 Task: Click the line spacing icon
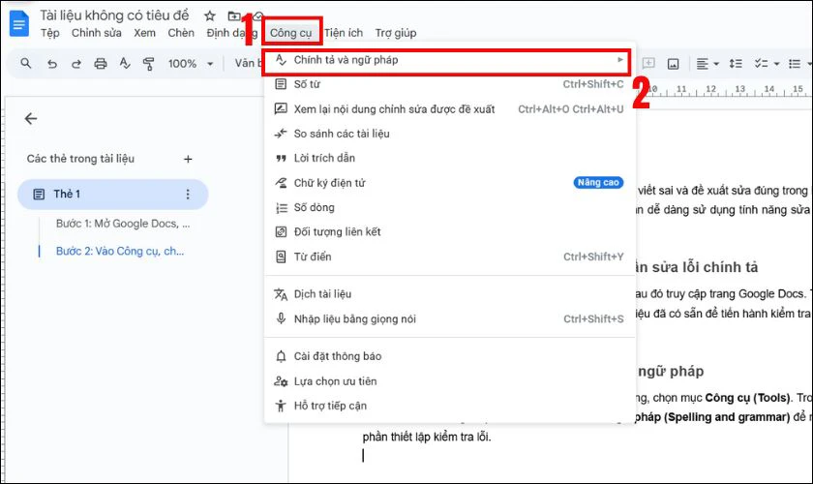coord(736,64)
